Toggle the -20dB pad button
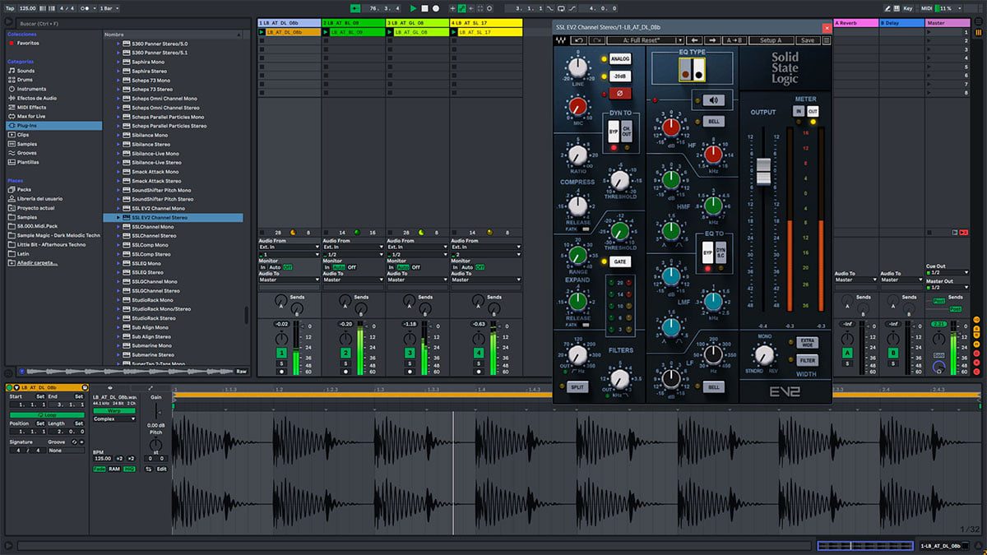This screenshot has width=987, height=555. coord(619,76)
